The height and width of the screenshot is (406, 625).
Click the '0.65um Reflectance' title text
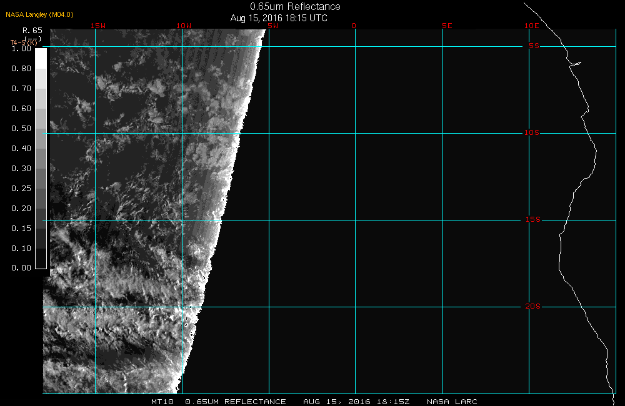295,7
